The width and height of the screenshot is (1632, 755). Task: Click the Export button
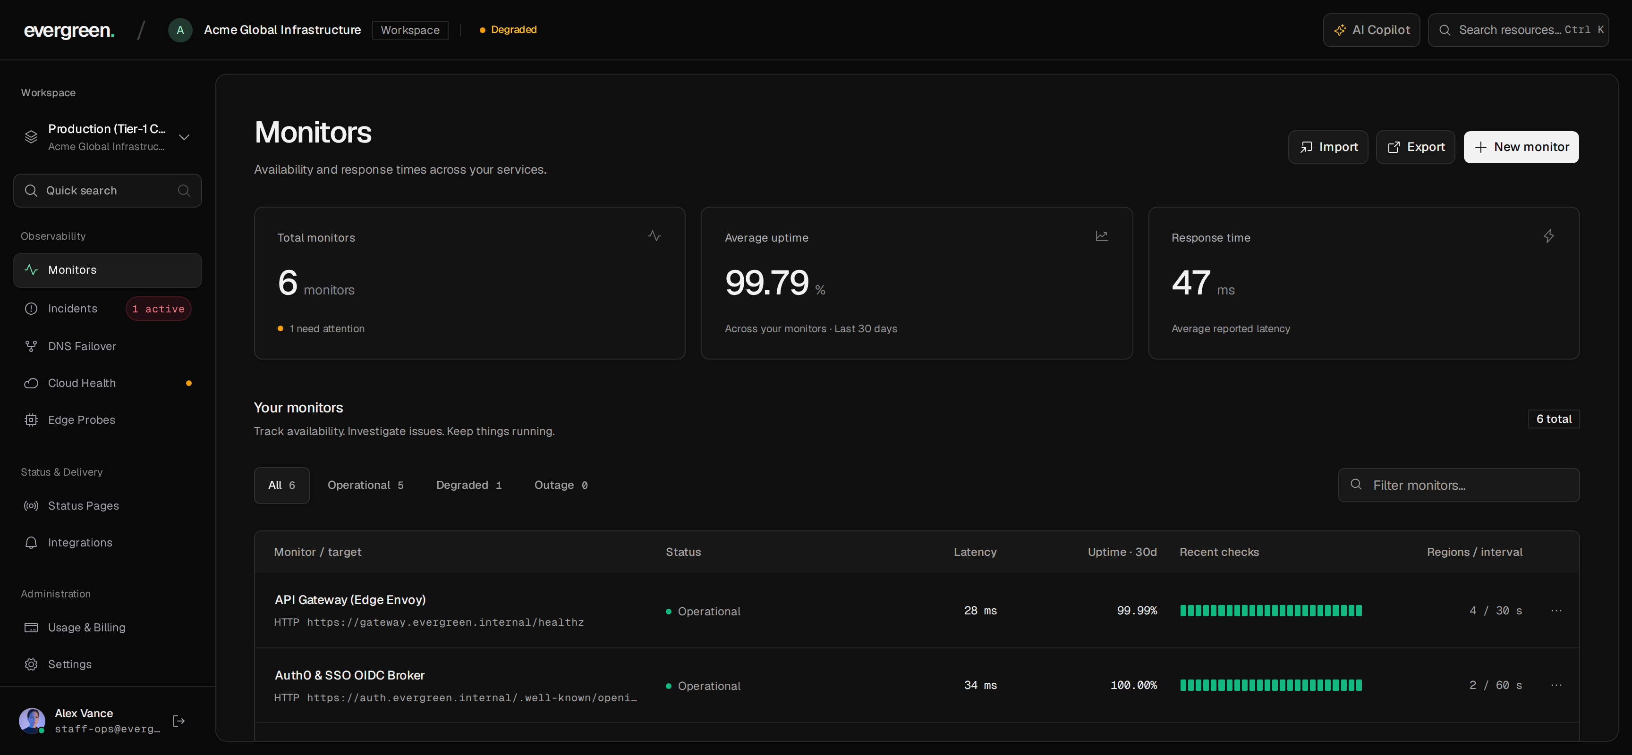click(x=1415, y=147)
